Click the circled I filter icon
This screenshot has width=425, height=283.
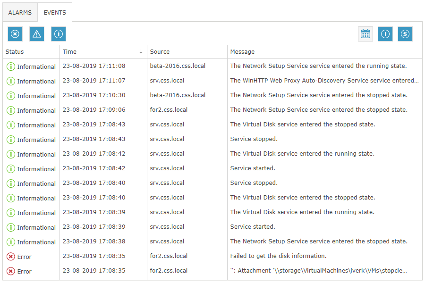[x=385, y=34]
